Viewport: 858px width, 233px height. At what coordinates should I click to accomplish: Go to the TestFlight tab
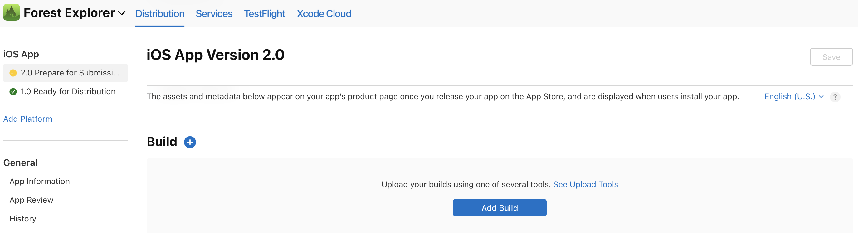click(265, 14)
